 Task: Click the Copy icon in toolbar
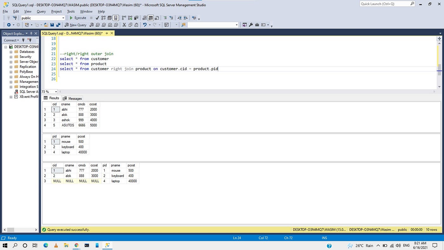[130, 25]
